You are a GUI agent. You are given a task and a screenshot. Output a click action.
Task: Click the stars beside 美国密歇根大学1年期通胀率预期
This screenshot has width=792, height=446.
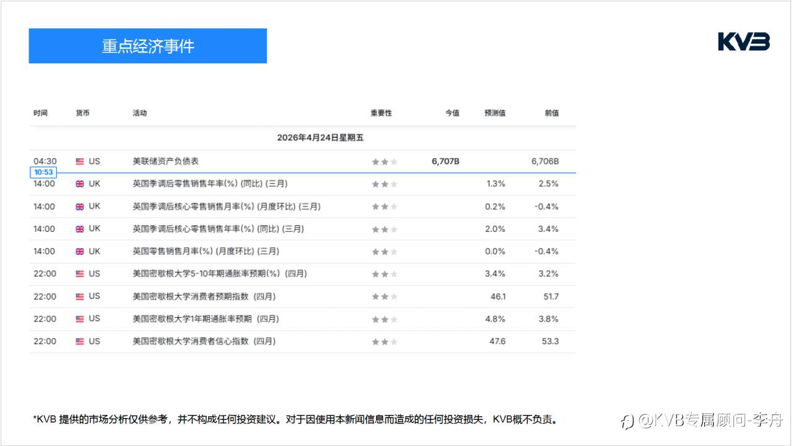[x=384, y=319]
